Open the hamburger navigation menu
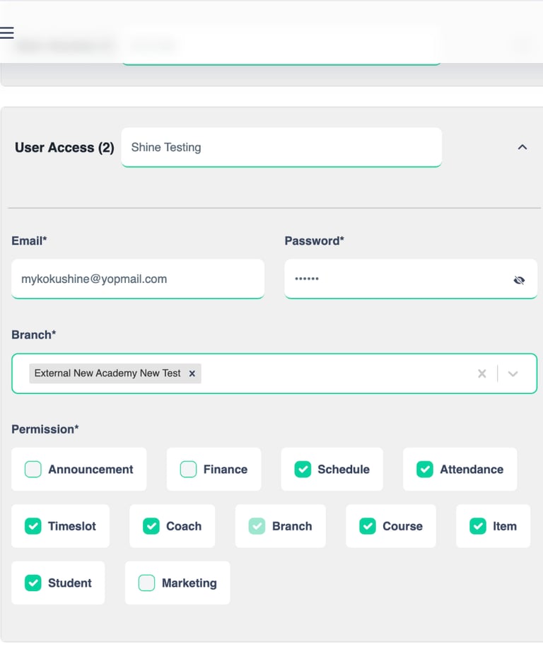The width and height of the screenshot is (543, 652). (x=7, y=33)
